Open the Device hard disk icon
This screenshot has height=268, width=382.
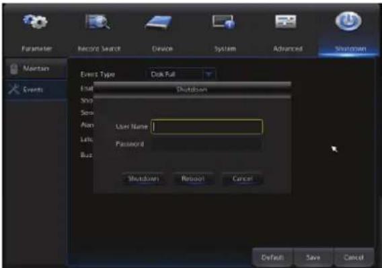pos(159,23)
